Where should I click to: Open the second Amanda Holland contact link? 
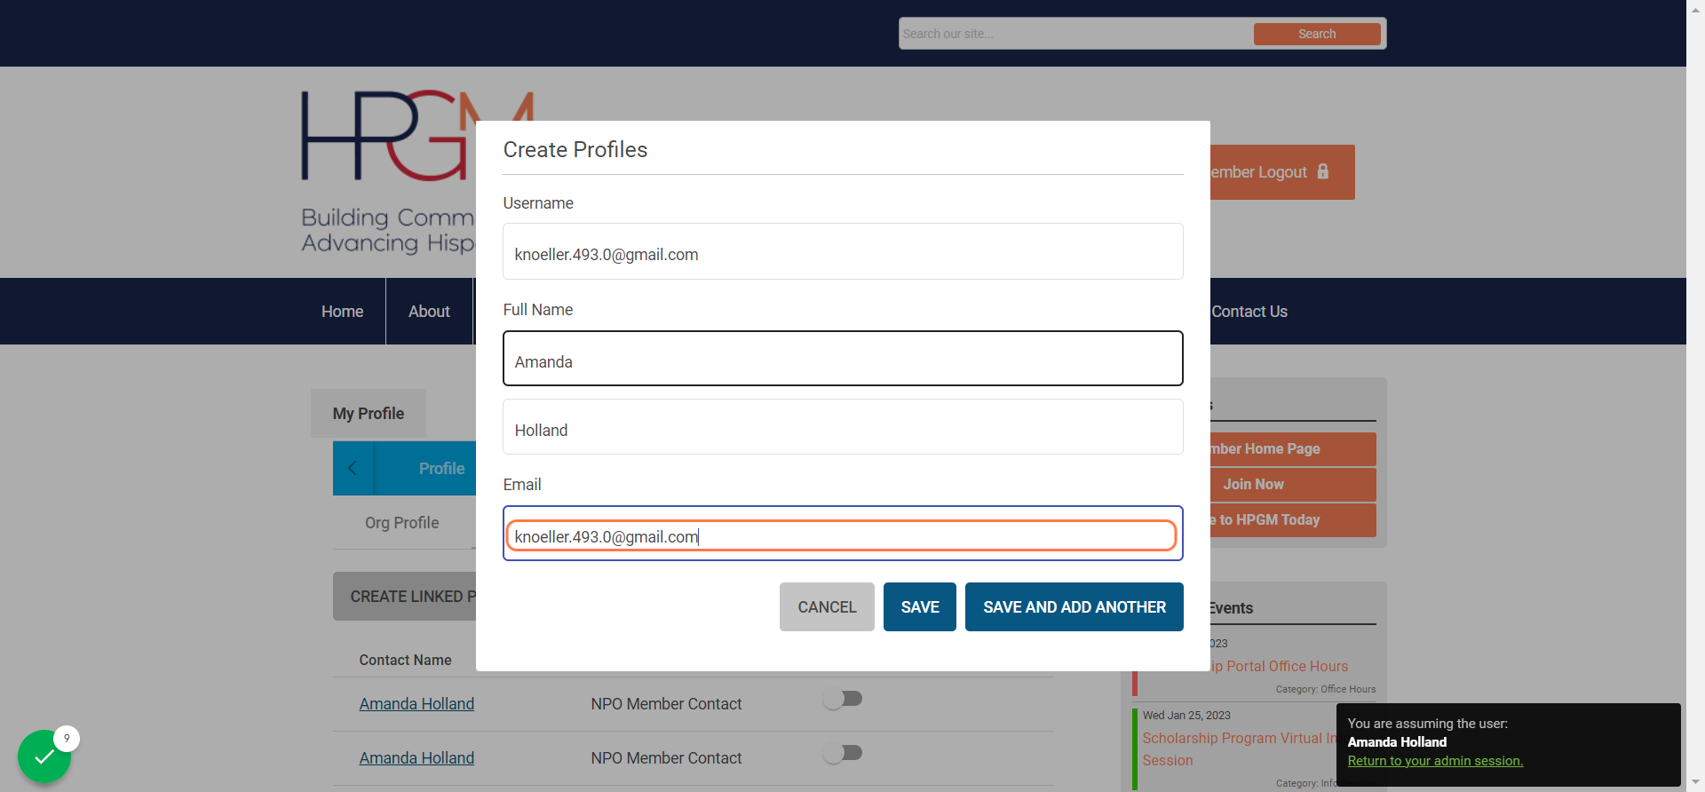coord(416,758)
